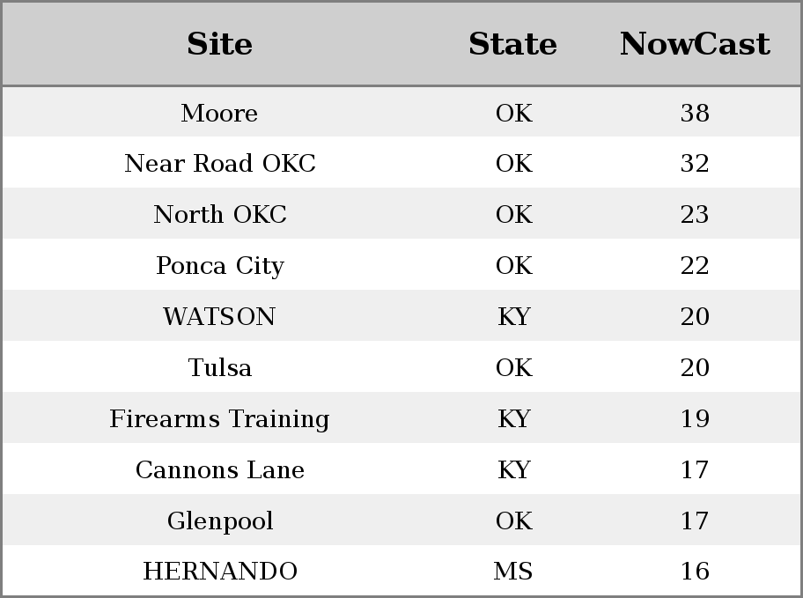Click the MS state cell for HERNANDO
The image size is (803, 598).
pos(513,572)
